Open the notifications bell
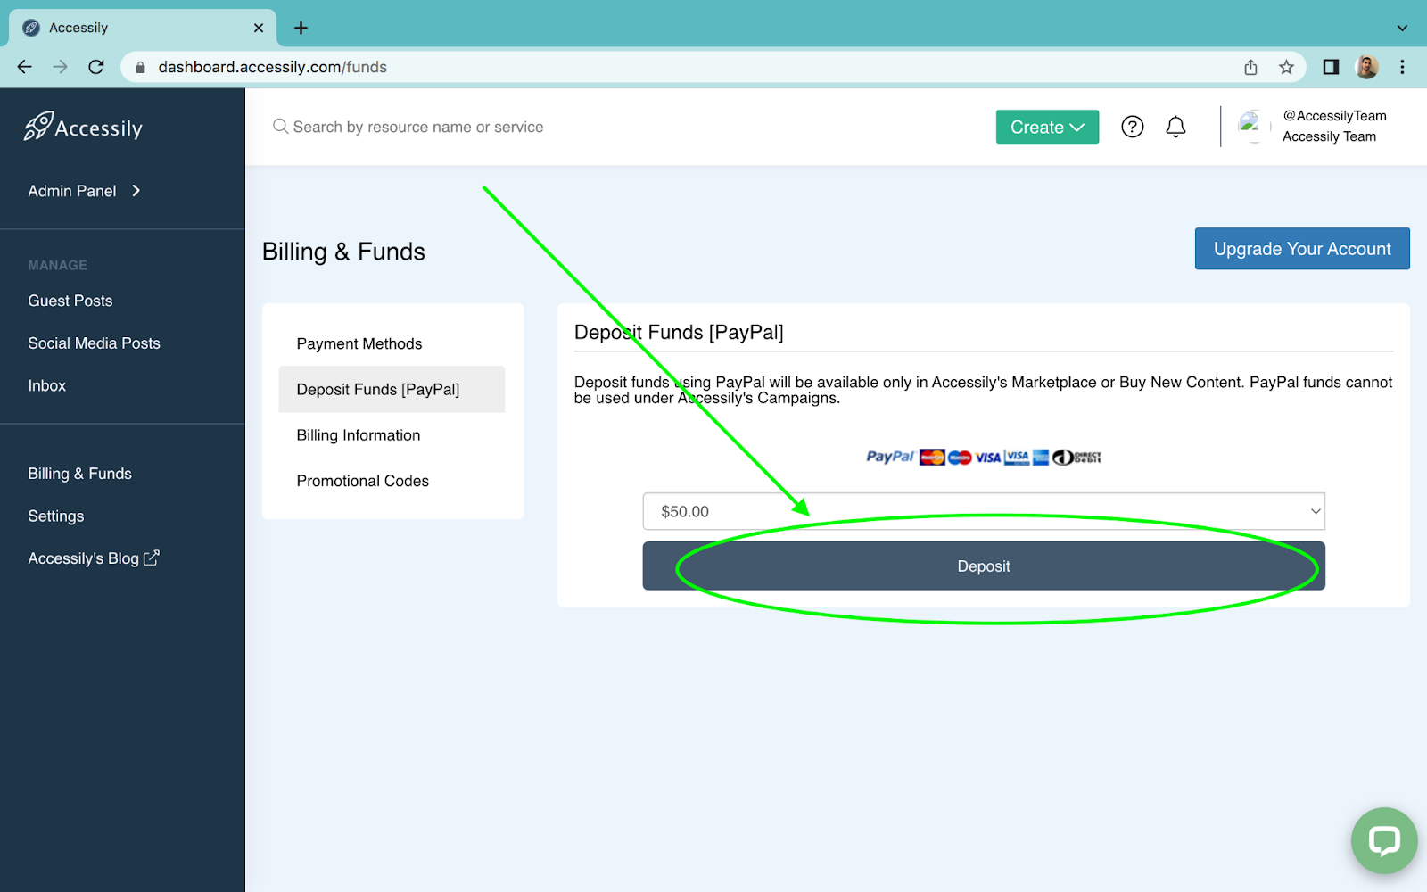This screenshot has height=892, width=1427. 1175,127
